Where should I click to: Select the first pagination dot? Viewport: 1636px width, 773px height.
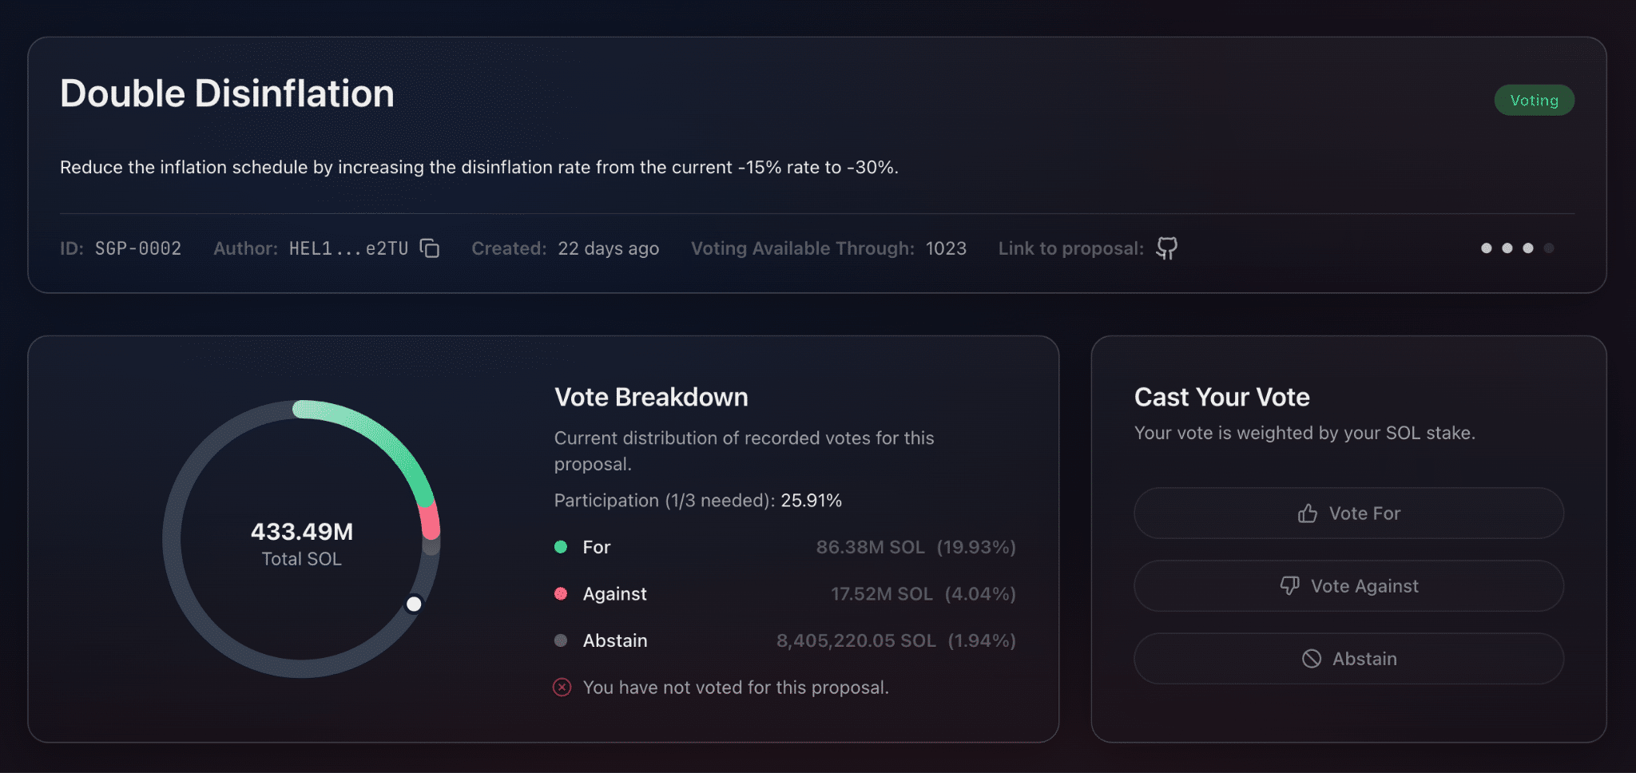[1487, 248]
